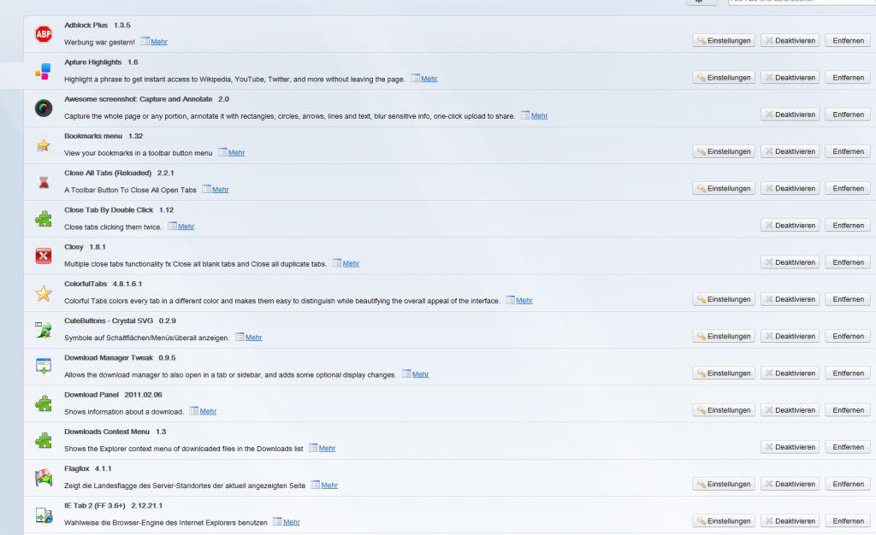Click the Closy red X icon

click(44, 256)
